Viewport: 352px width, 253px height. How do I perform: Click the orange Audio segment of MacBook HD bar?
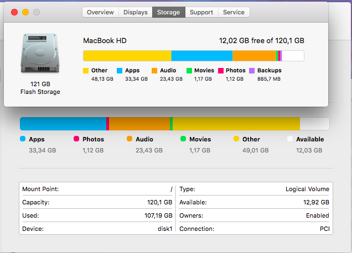point(254,56)
